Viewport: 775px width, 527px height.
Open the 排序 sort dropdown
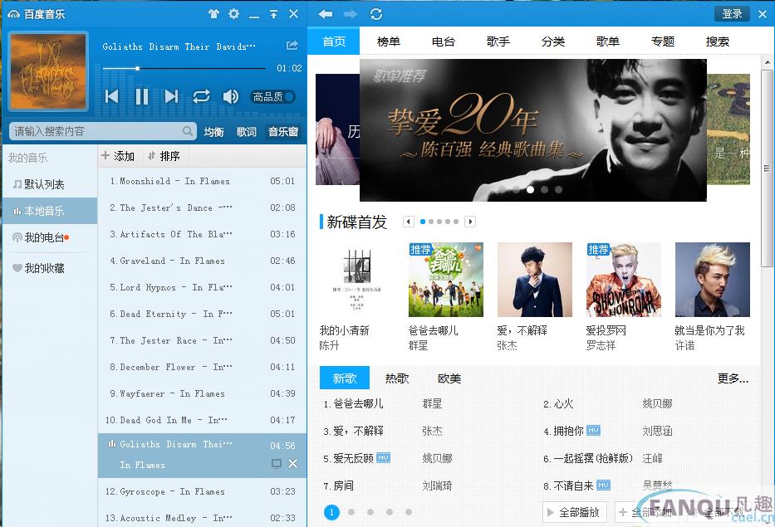[x=164, y=156]
